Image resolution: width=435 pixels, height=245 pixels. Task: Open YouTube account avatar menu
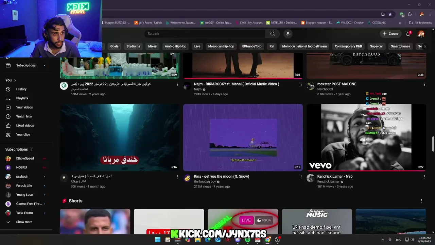(421, 34)
